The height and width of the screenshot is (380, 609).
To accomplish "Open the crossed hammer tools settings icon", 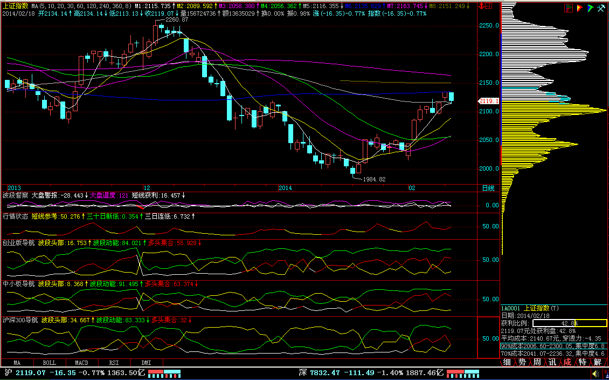I will coord(601,8).
